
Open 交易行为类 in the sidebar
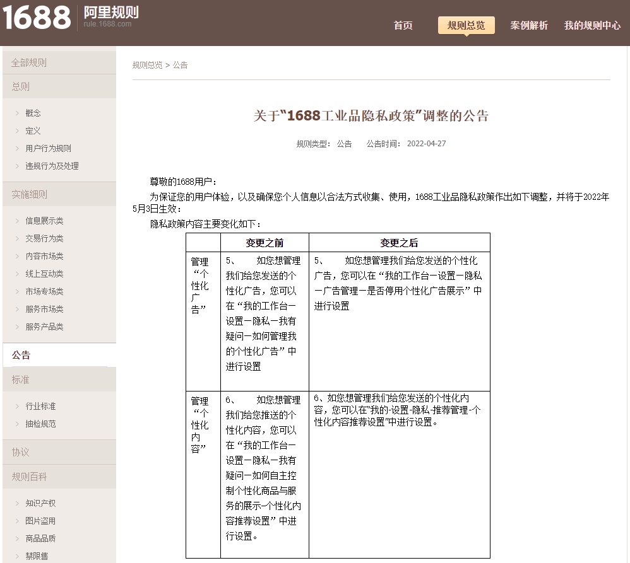pos(44,238)
